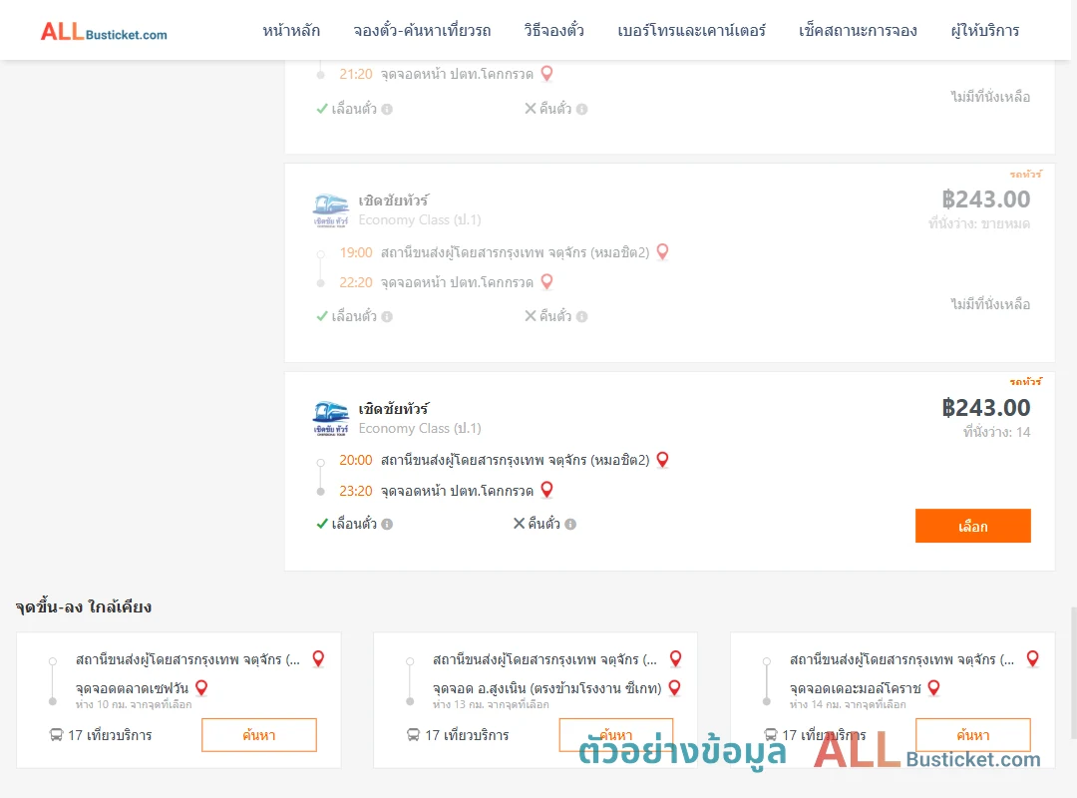1077x798 pixels.
Task: Open เช็คสถานะการจอง menu item
Action: coord(858,31)
